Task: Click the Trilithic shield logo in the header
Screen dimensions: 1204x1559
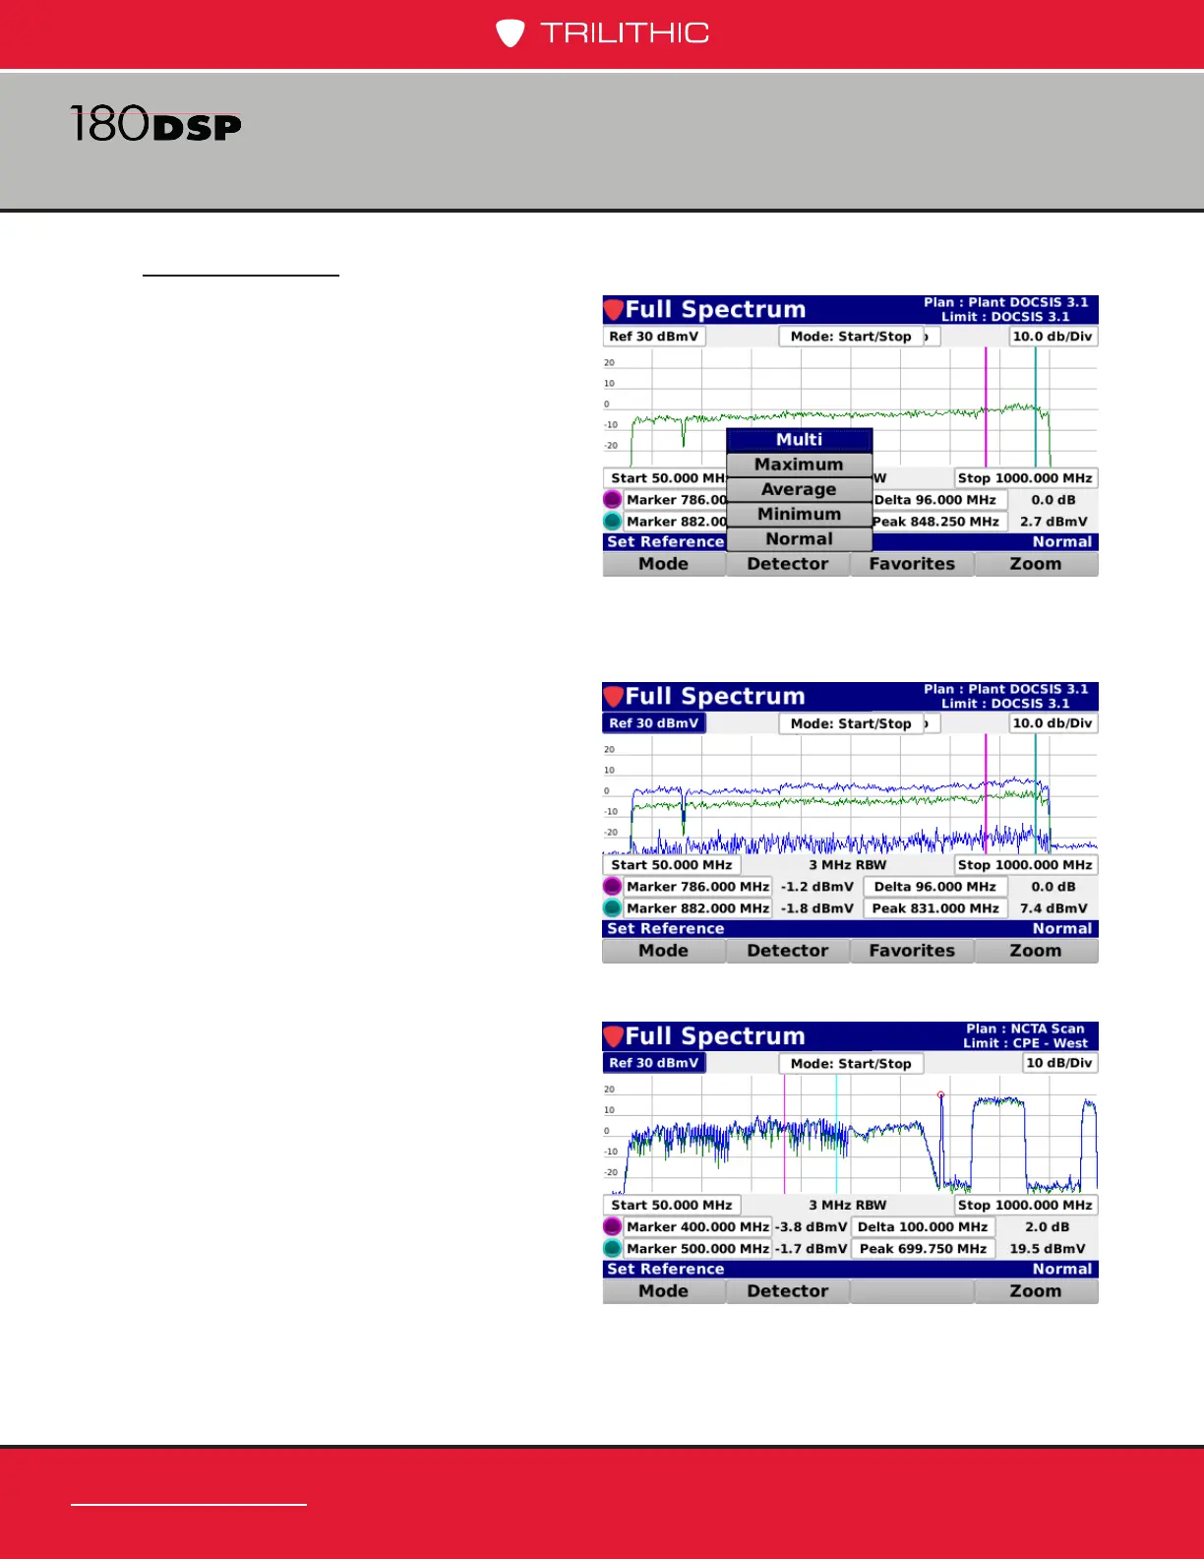Action: 510,33
